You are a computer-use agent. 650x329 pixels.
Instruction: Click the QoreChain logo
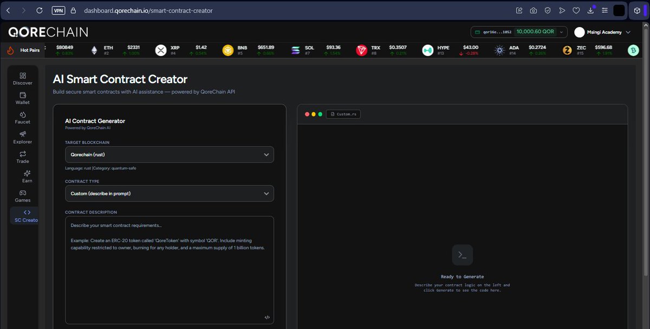(x=48, y=32)
